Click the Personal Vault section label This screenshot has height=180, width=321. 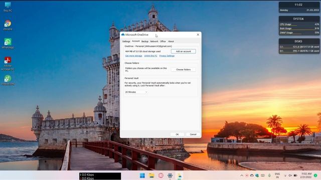click(131, 78)
